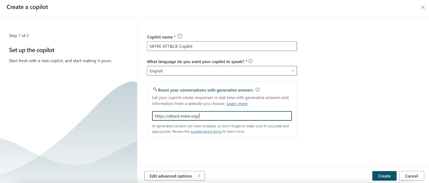Click the 'Create a copilot' title
429x183 pixels.
tap(27, 7)
